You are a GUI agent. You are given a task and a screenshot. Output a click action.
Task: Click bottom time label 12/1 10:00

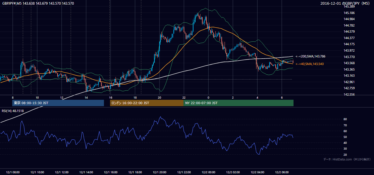pos(37,172)
